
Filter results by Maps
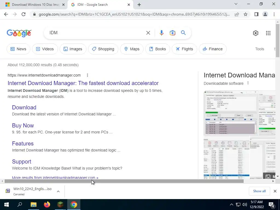pos(132,49)
